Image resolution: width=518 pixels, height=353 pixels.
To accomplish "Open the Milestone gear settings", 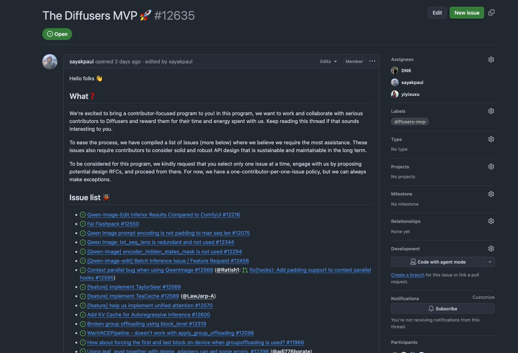I will coord(491,194).
